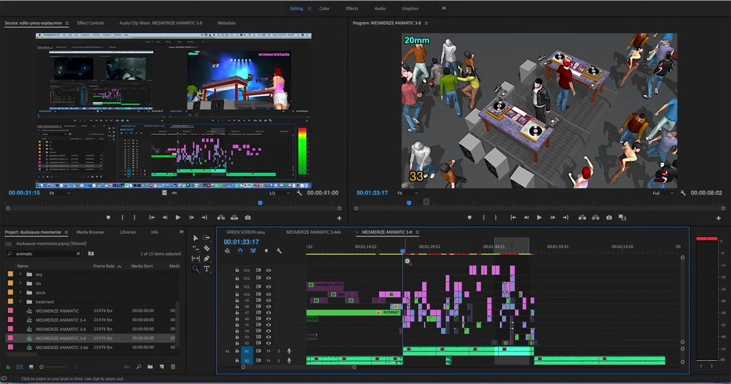The image size is (731, 384).
Task: Open Program Monitor Full resolution dropdown
Action: (663, 193)
